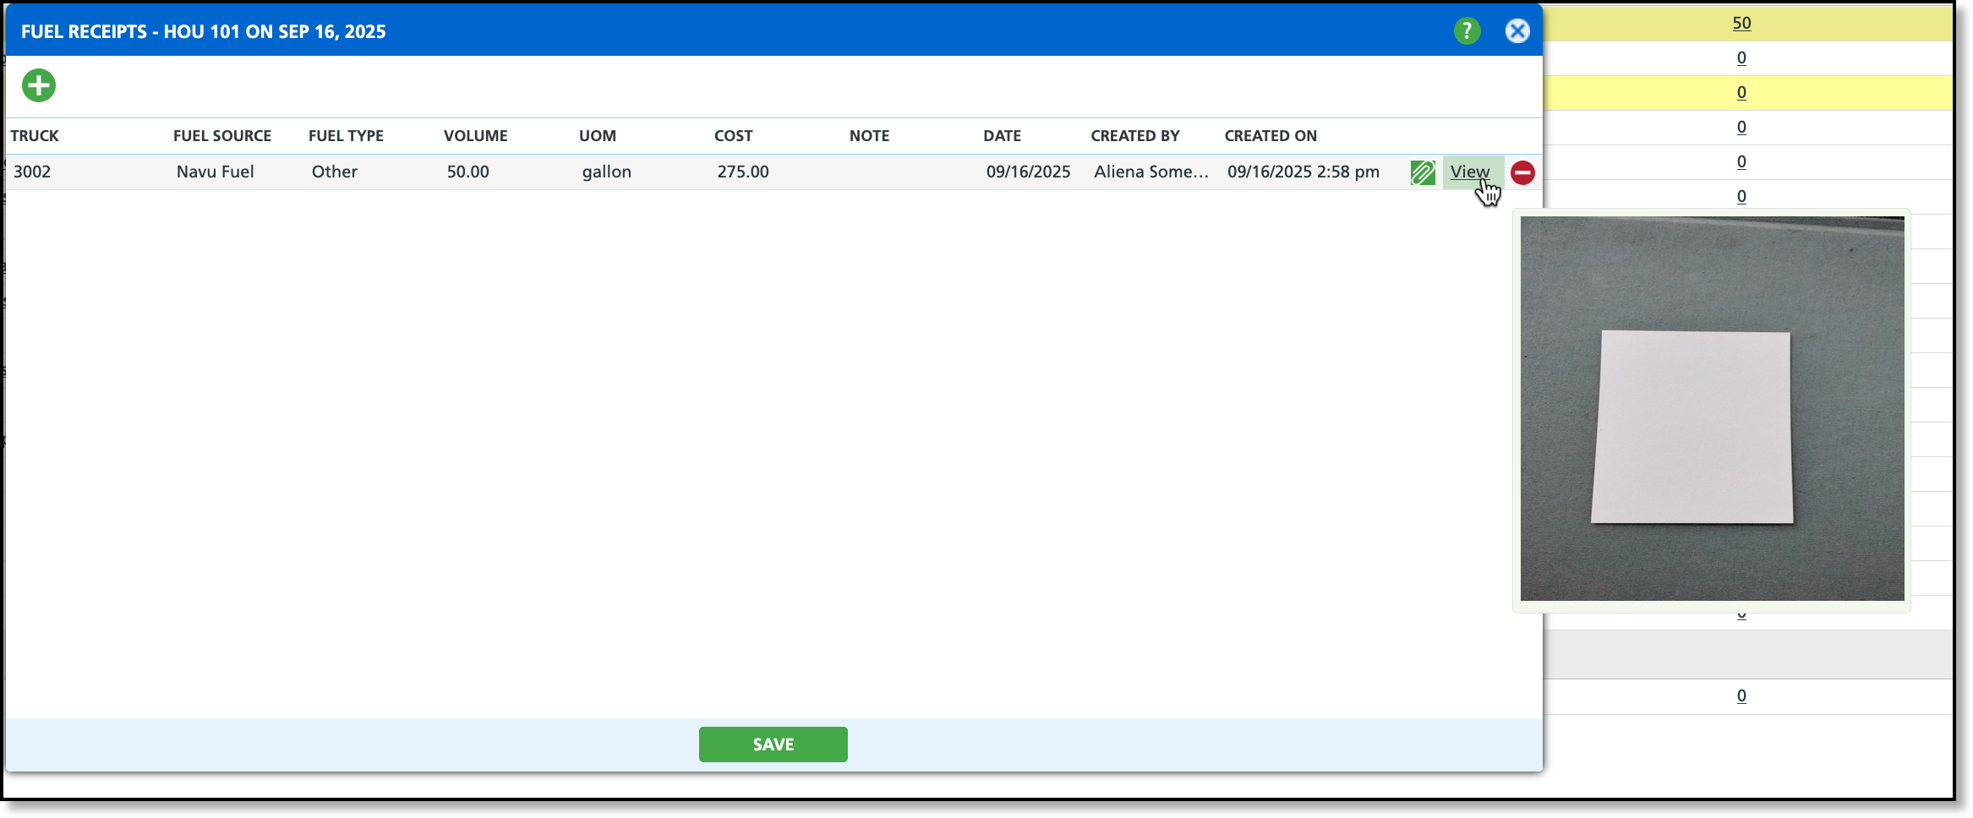Click the gallon UOM cell
1973x818 pixels.
606,172
